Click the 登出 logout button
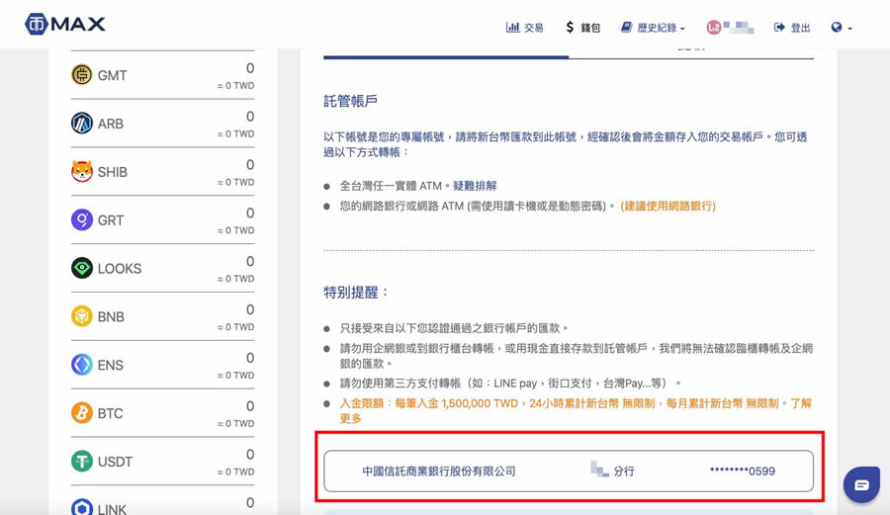The width and height of the screenshot is (890, 515). pyautogui.click(x=792, y=28)
